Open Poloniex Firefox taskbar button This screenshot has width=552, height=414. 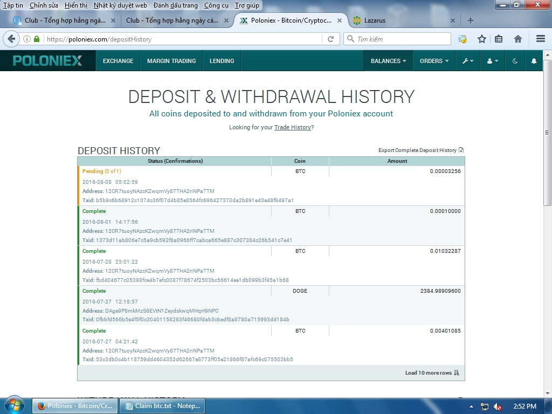click(x=75, y=406)
